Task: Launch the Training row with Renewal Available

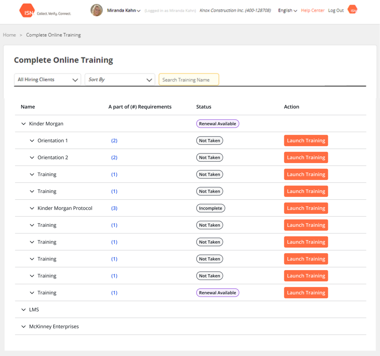Action: [x=306, y=293]
